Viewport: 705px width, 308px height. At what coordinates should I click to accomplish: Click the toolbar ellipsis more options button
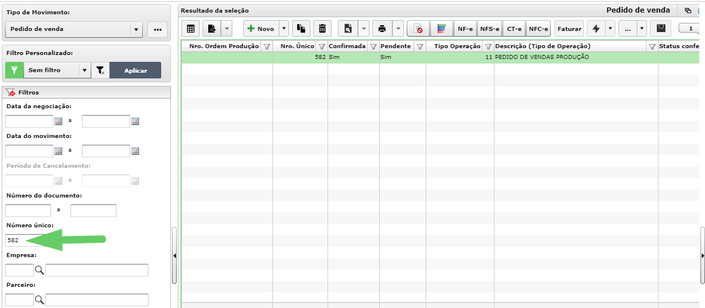point(628,29)
